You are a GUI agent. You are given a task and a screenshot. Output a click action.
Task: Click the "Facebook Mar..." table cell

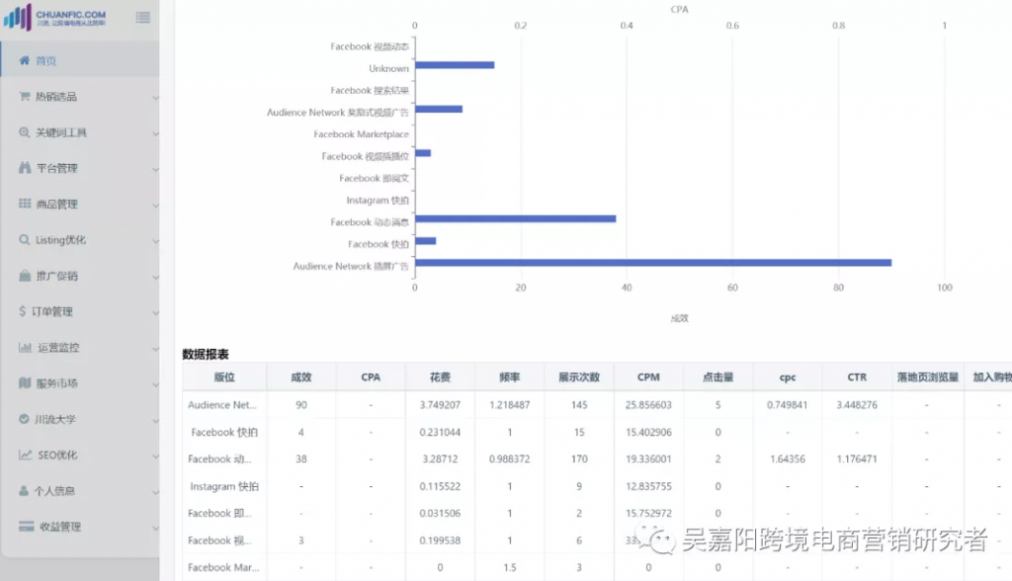[x=223, y=567]
